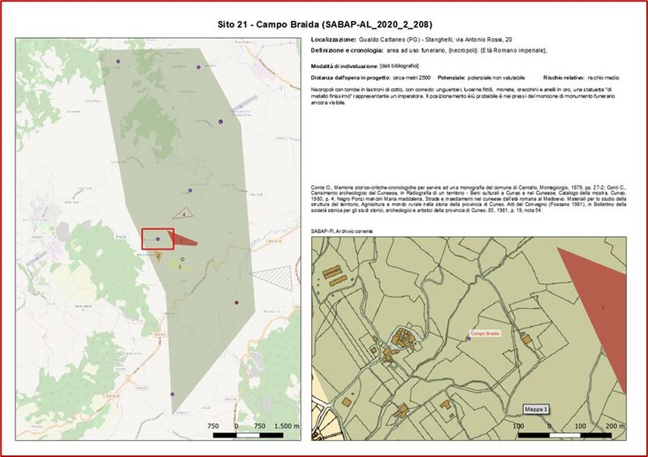648x457 pixels.
Task: Click the Sito 21 - Campo Braida title
Action: tap(323, 23)
